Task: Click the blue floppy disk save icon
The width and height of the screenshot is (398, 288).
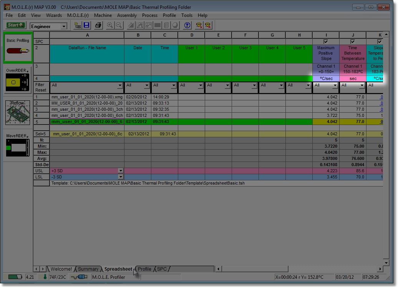Action: (86, 25)
